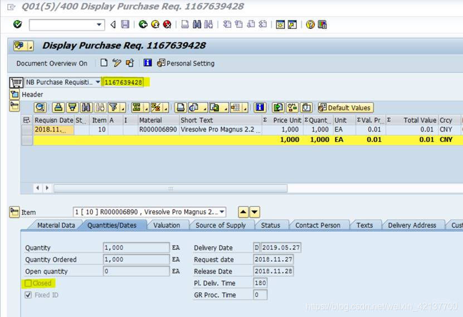This screenshot has width=463, height=317.
Task: Click the Create New Session icon
Action: tap(280, 25)
